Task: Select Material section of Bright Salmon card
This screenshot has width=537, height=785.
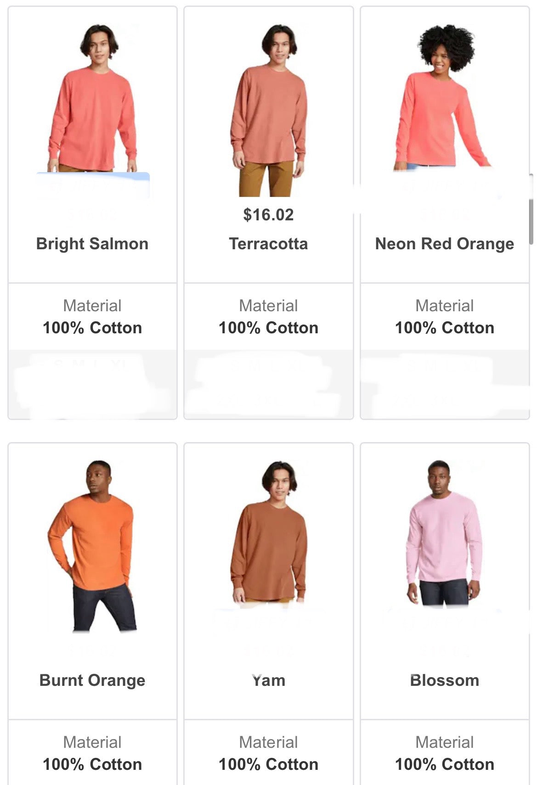Action: pos(92,317)
